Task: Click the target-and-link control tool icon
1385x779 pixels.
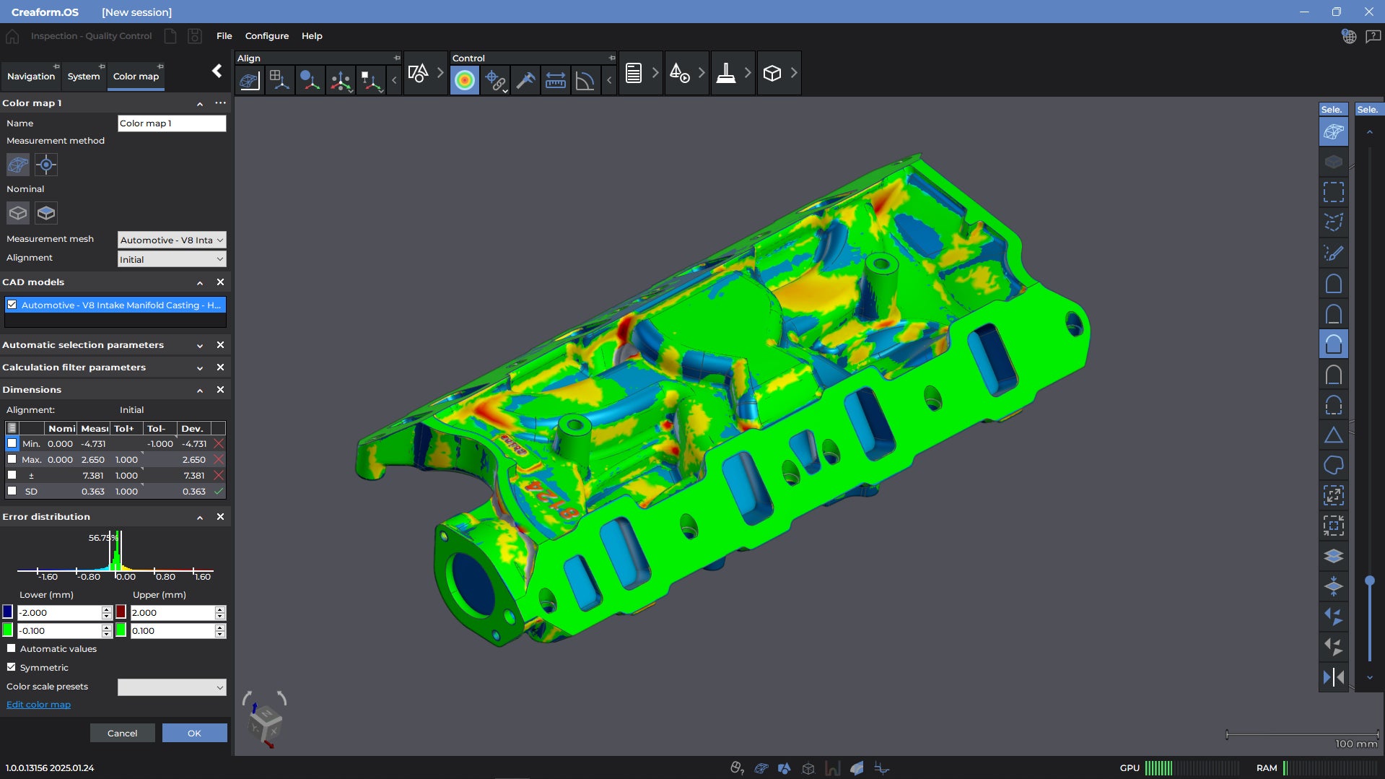Action: coord(496,79)
